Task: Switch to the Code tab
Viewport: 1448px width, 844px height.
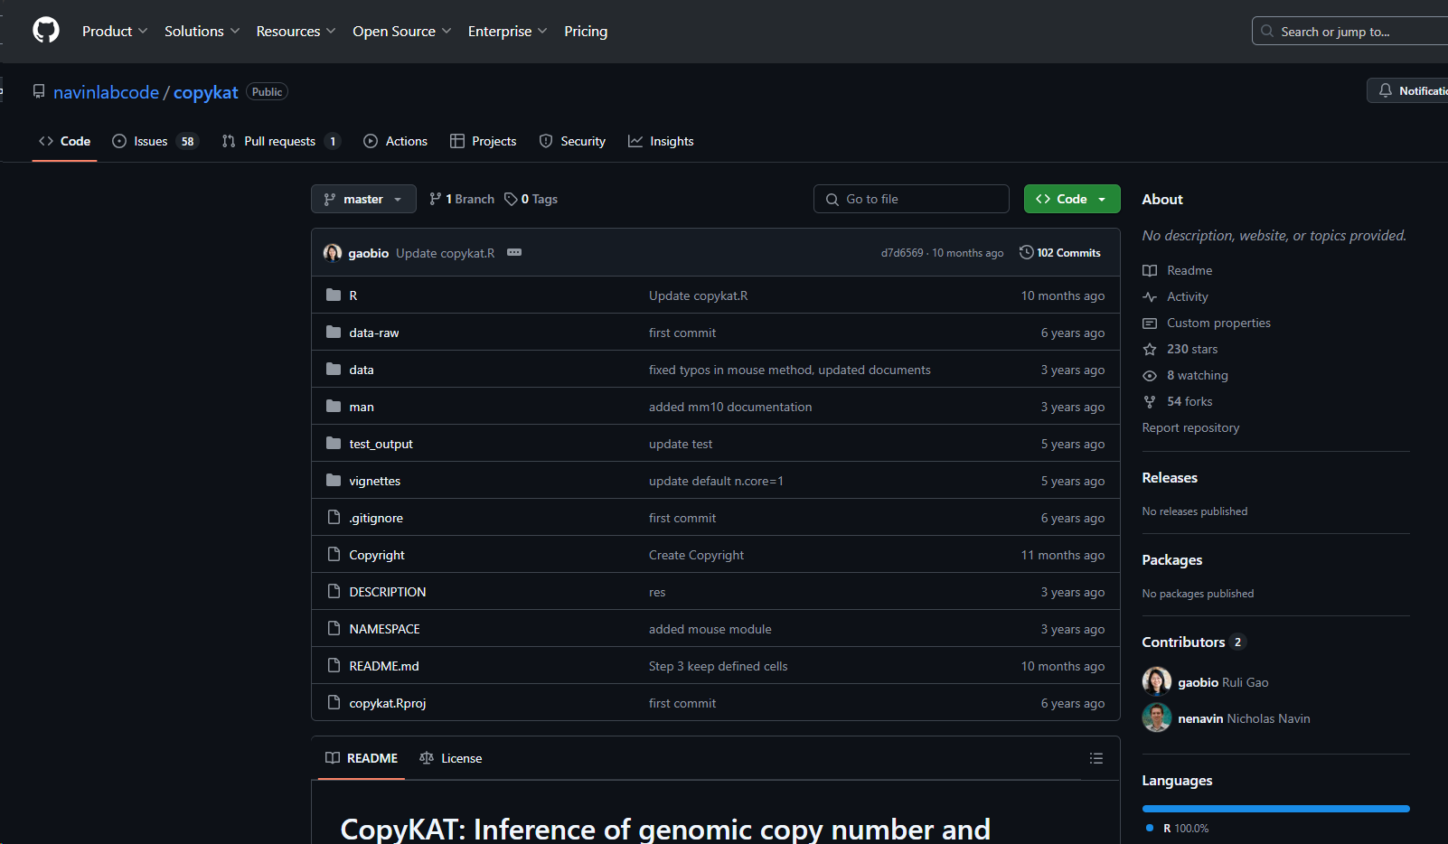Action: click(x=64, y=141)
